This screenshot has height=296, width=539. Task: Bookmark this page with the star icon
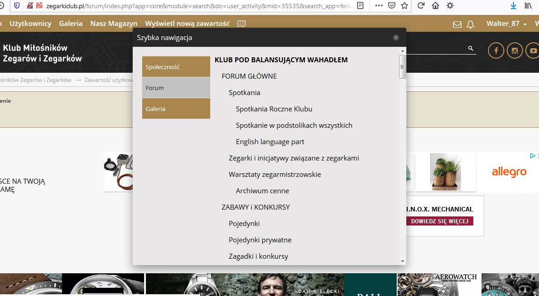pos(404,5)
